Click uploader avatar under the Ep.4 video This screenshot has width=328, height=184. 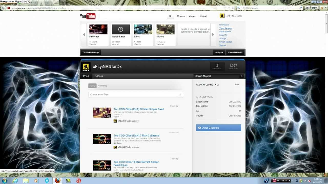point(115,147)
